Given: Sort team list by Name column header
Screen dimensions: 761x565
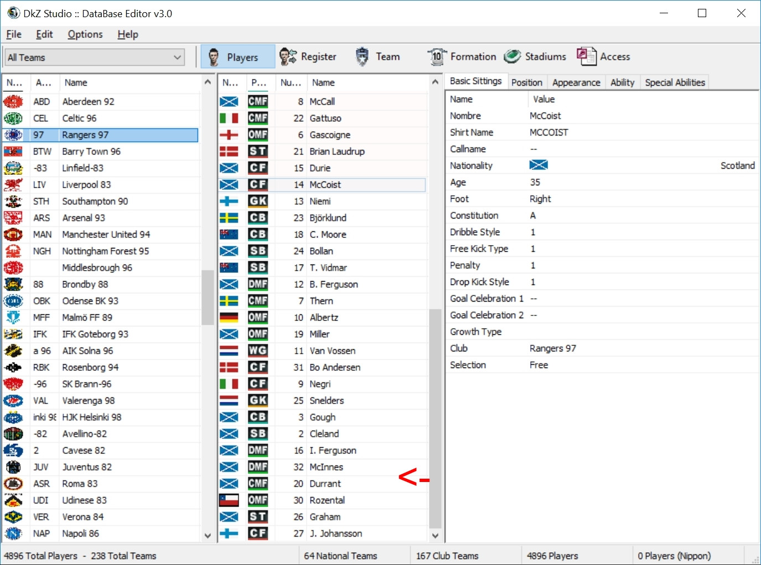Looking at the screenshot, I should [130, 82].
